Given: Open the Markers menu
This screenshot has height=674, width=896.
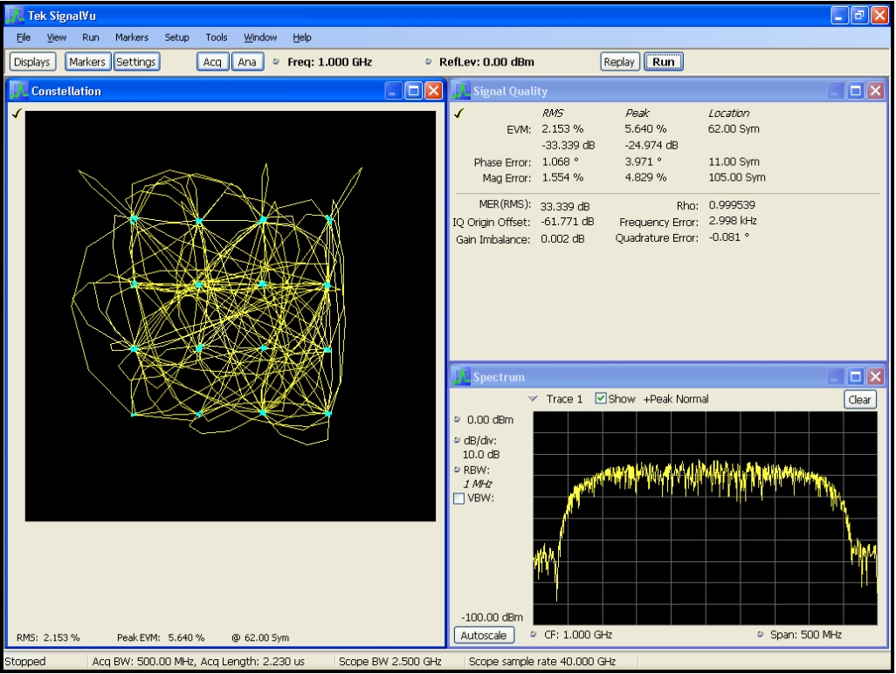Looking at the screenshot, I should 131,38.
